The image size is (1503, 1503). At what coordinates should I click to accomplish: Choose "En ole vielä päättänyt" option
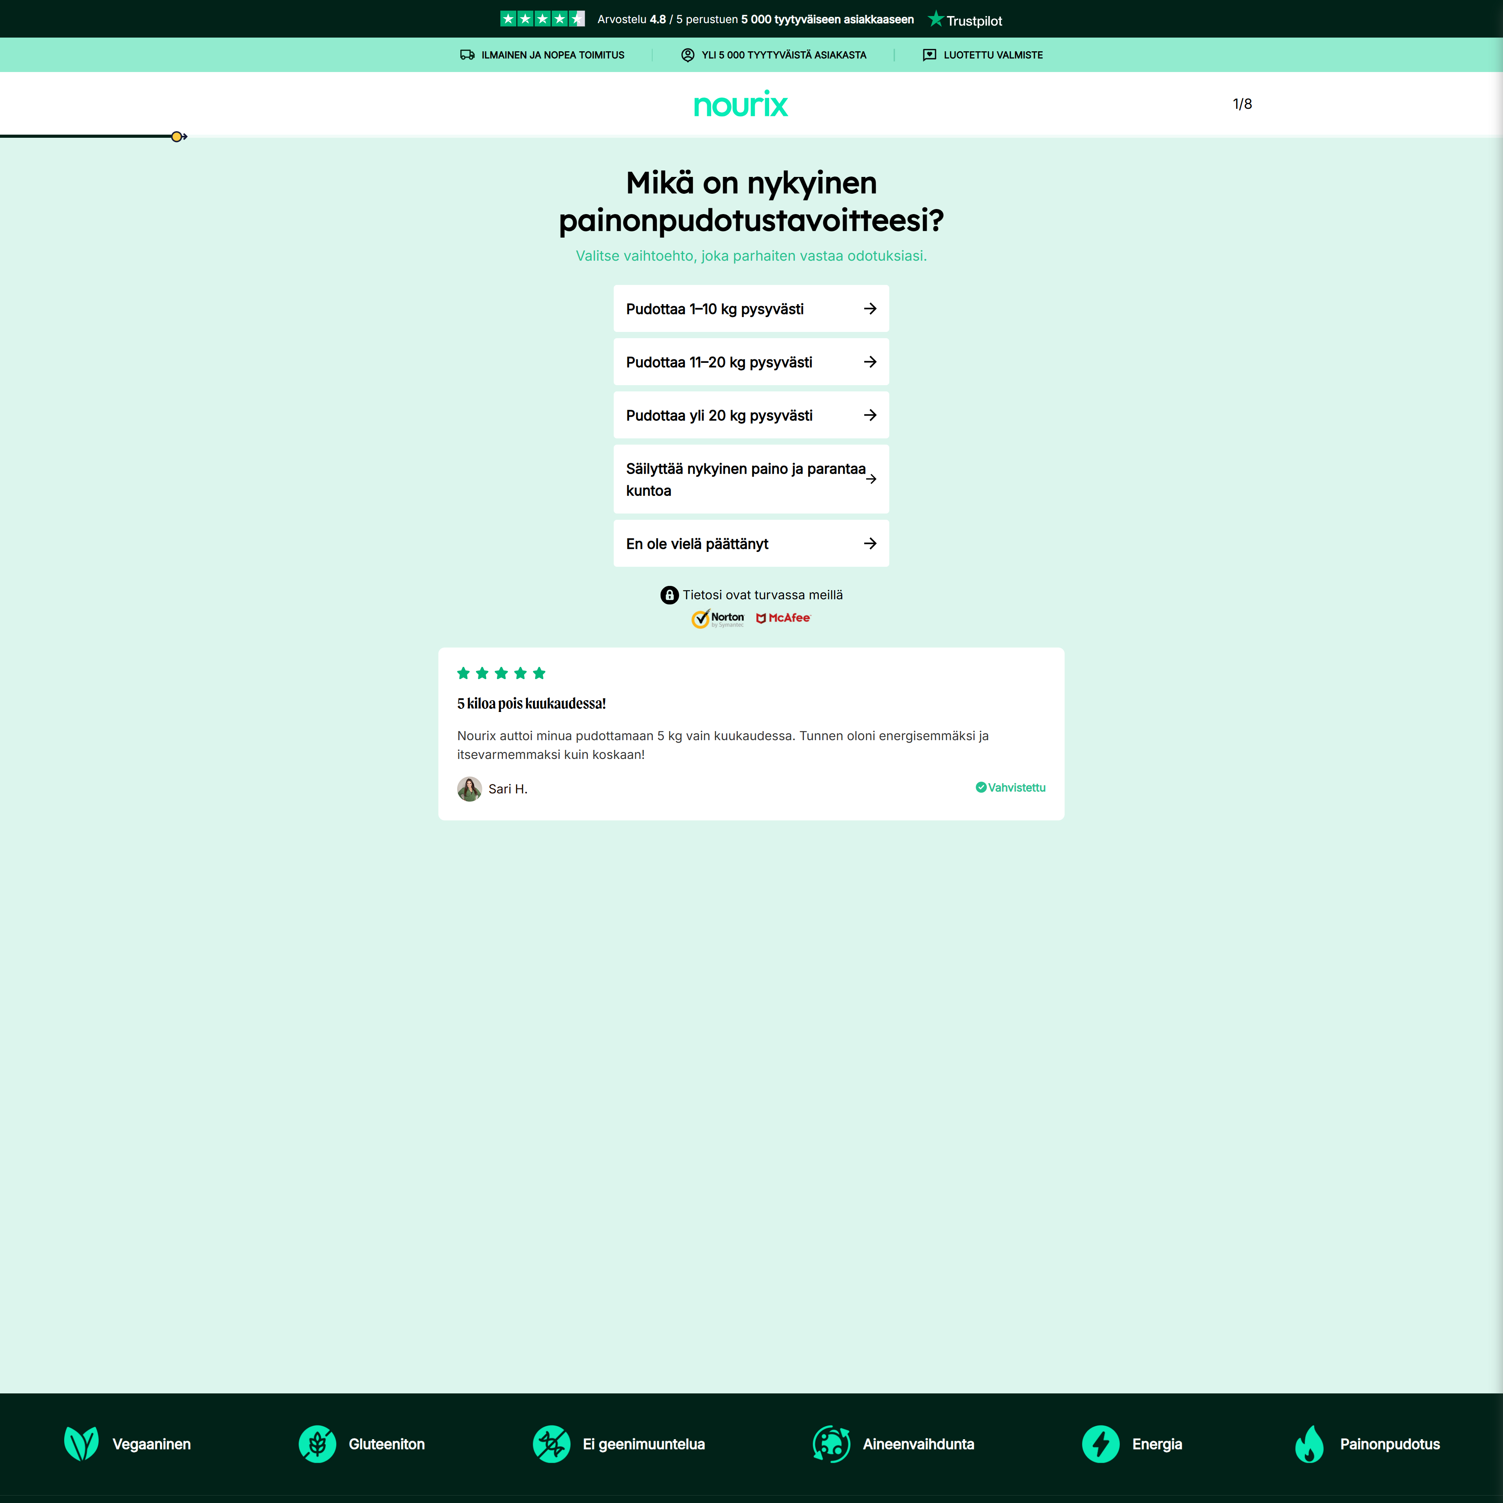click(751, 544)
